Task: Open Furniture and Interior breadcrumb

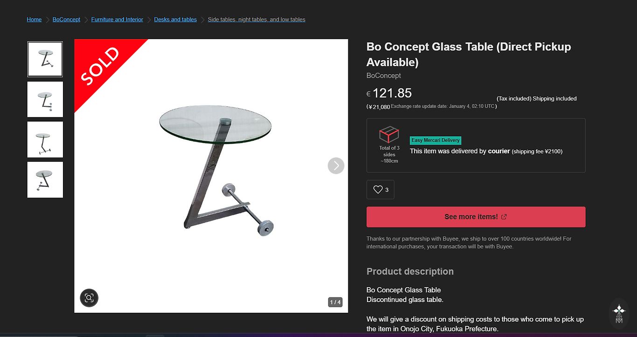Action: pyautogui.click(x=117, y=20)
